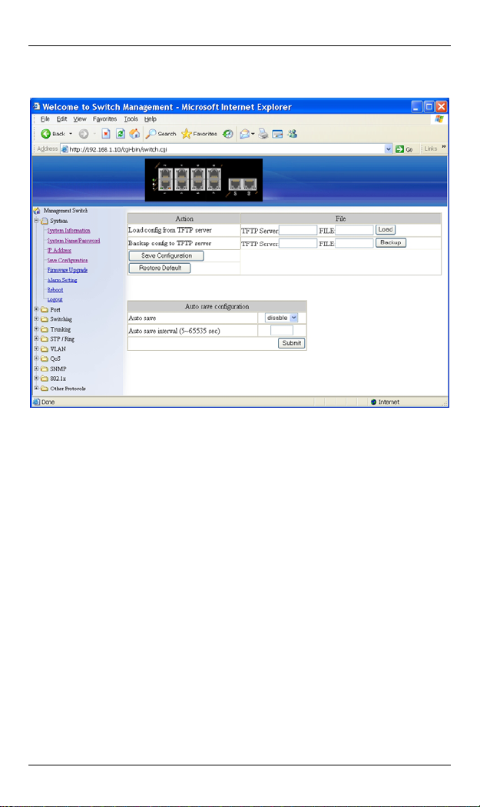This screenshot has height=807, width=480.
Task: Click the Auto save interval input field
Action: [282, 331]
